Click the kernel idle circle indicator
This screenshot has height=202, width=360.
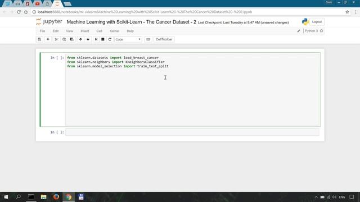321,31
